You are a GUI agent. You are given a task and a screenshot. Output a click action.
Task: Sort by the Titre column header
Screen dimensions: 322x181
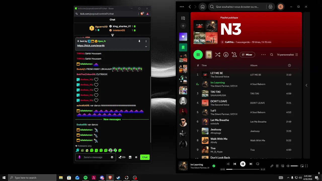(204, 65)
